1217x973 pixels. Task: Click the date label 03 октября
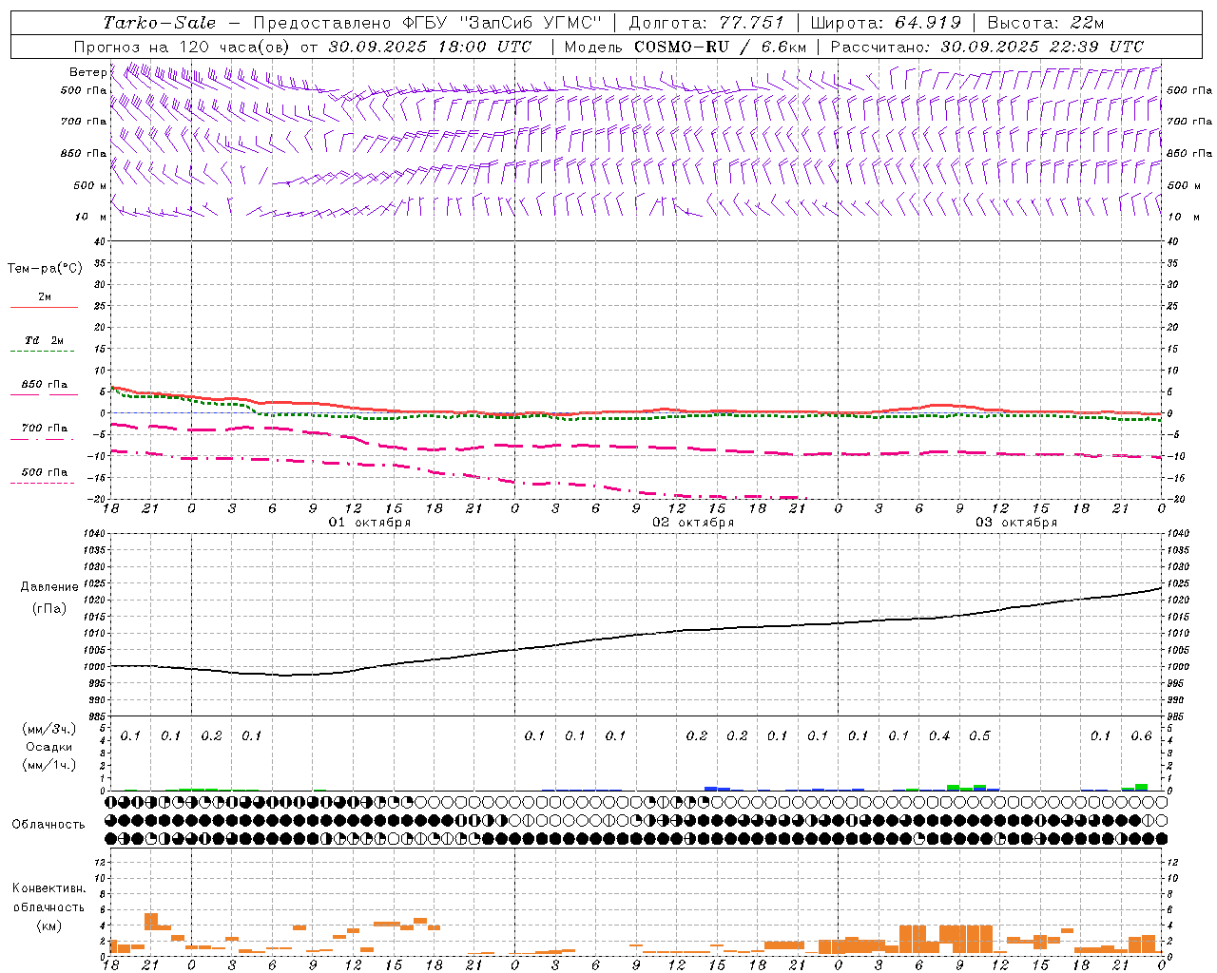1016,523
